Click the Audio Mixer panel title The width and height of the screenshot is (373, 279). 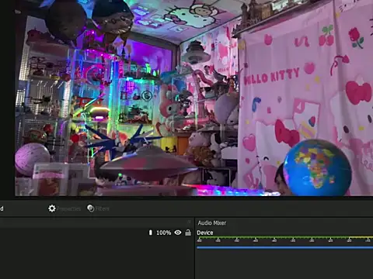[x=212, y=223]
